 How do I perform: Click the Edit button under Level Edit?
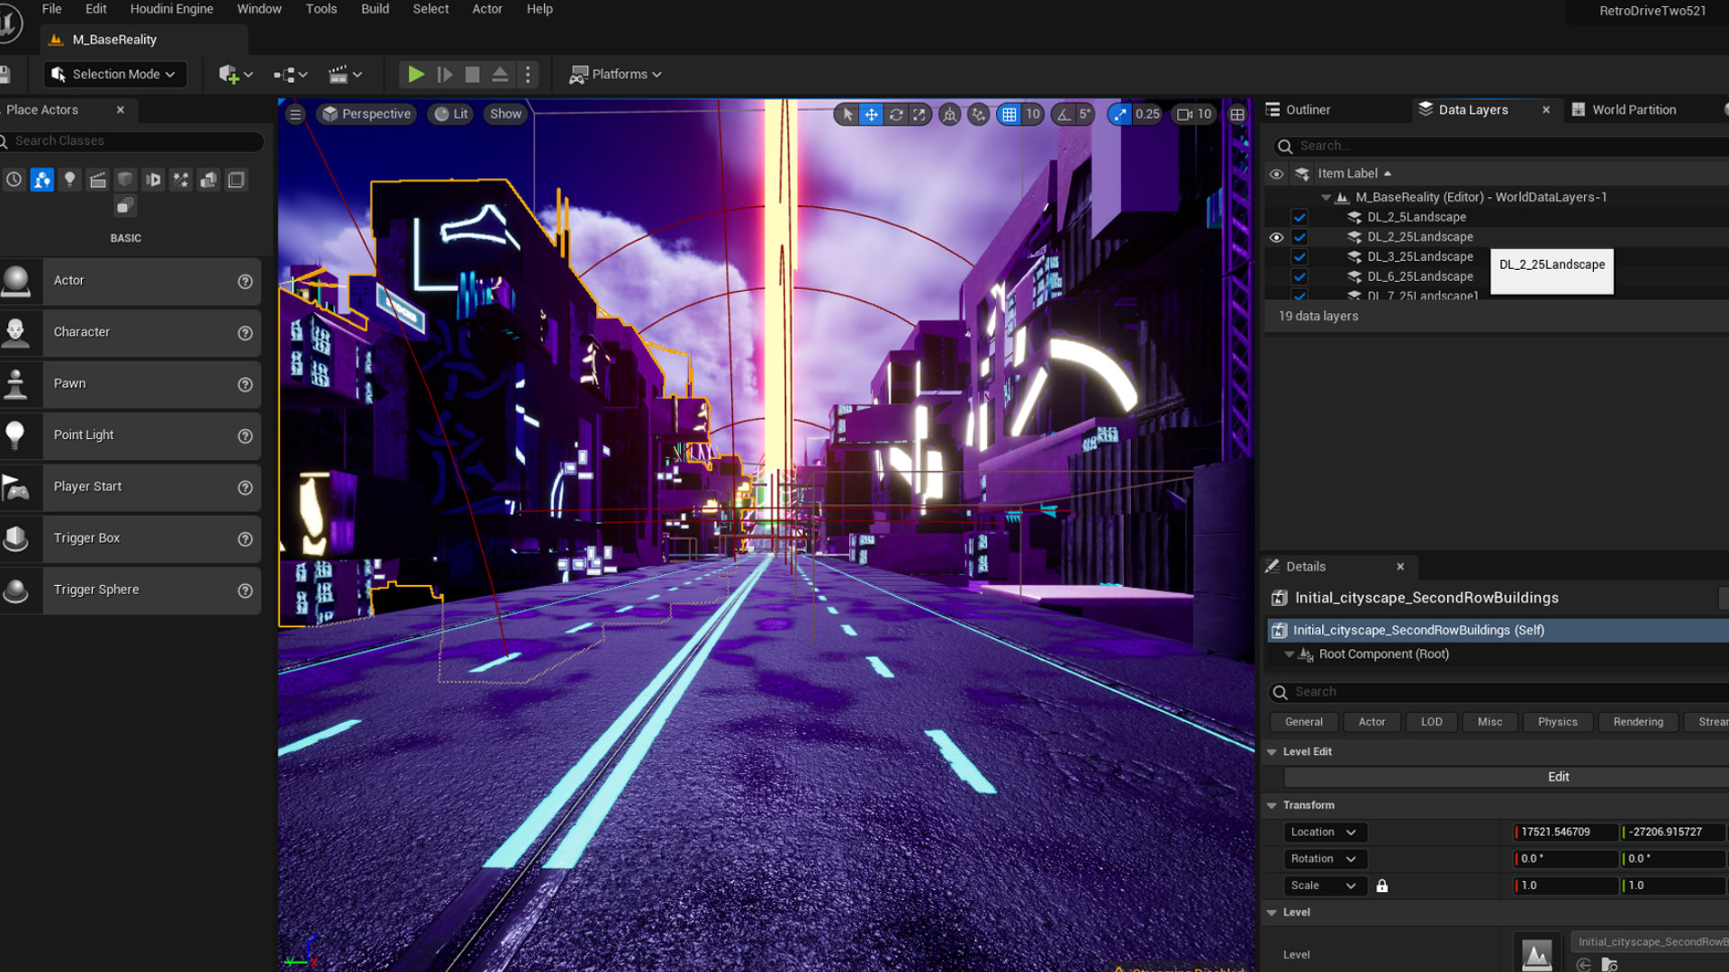[x=1558, y=777]
